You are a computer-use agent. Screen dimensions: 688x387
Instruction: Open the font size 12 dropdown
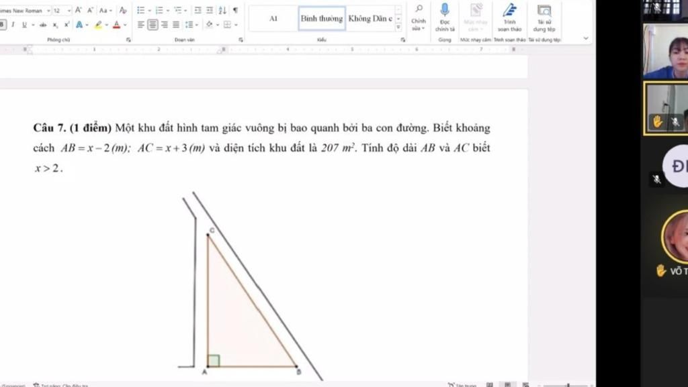tap(69, 11)
